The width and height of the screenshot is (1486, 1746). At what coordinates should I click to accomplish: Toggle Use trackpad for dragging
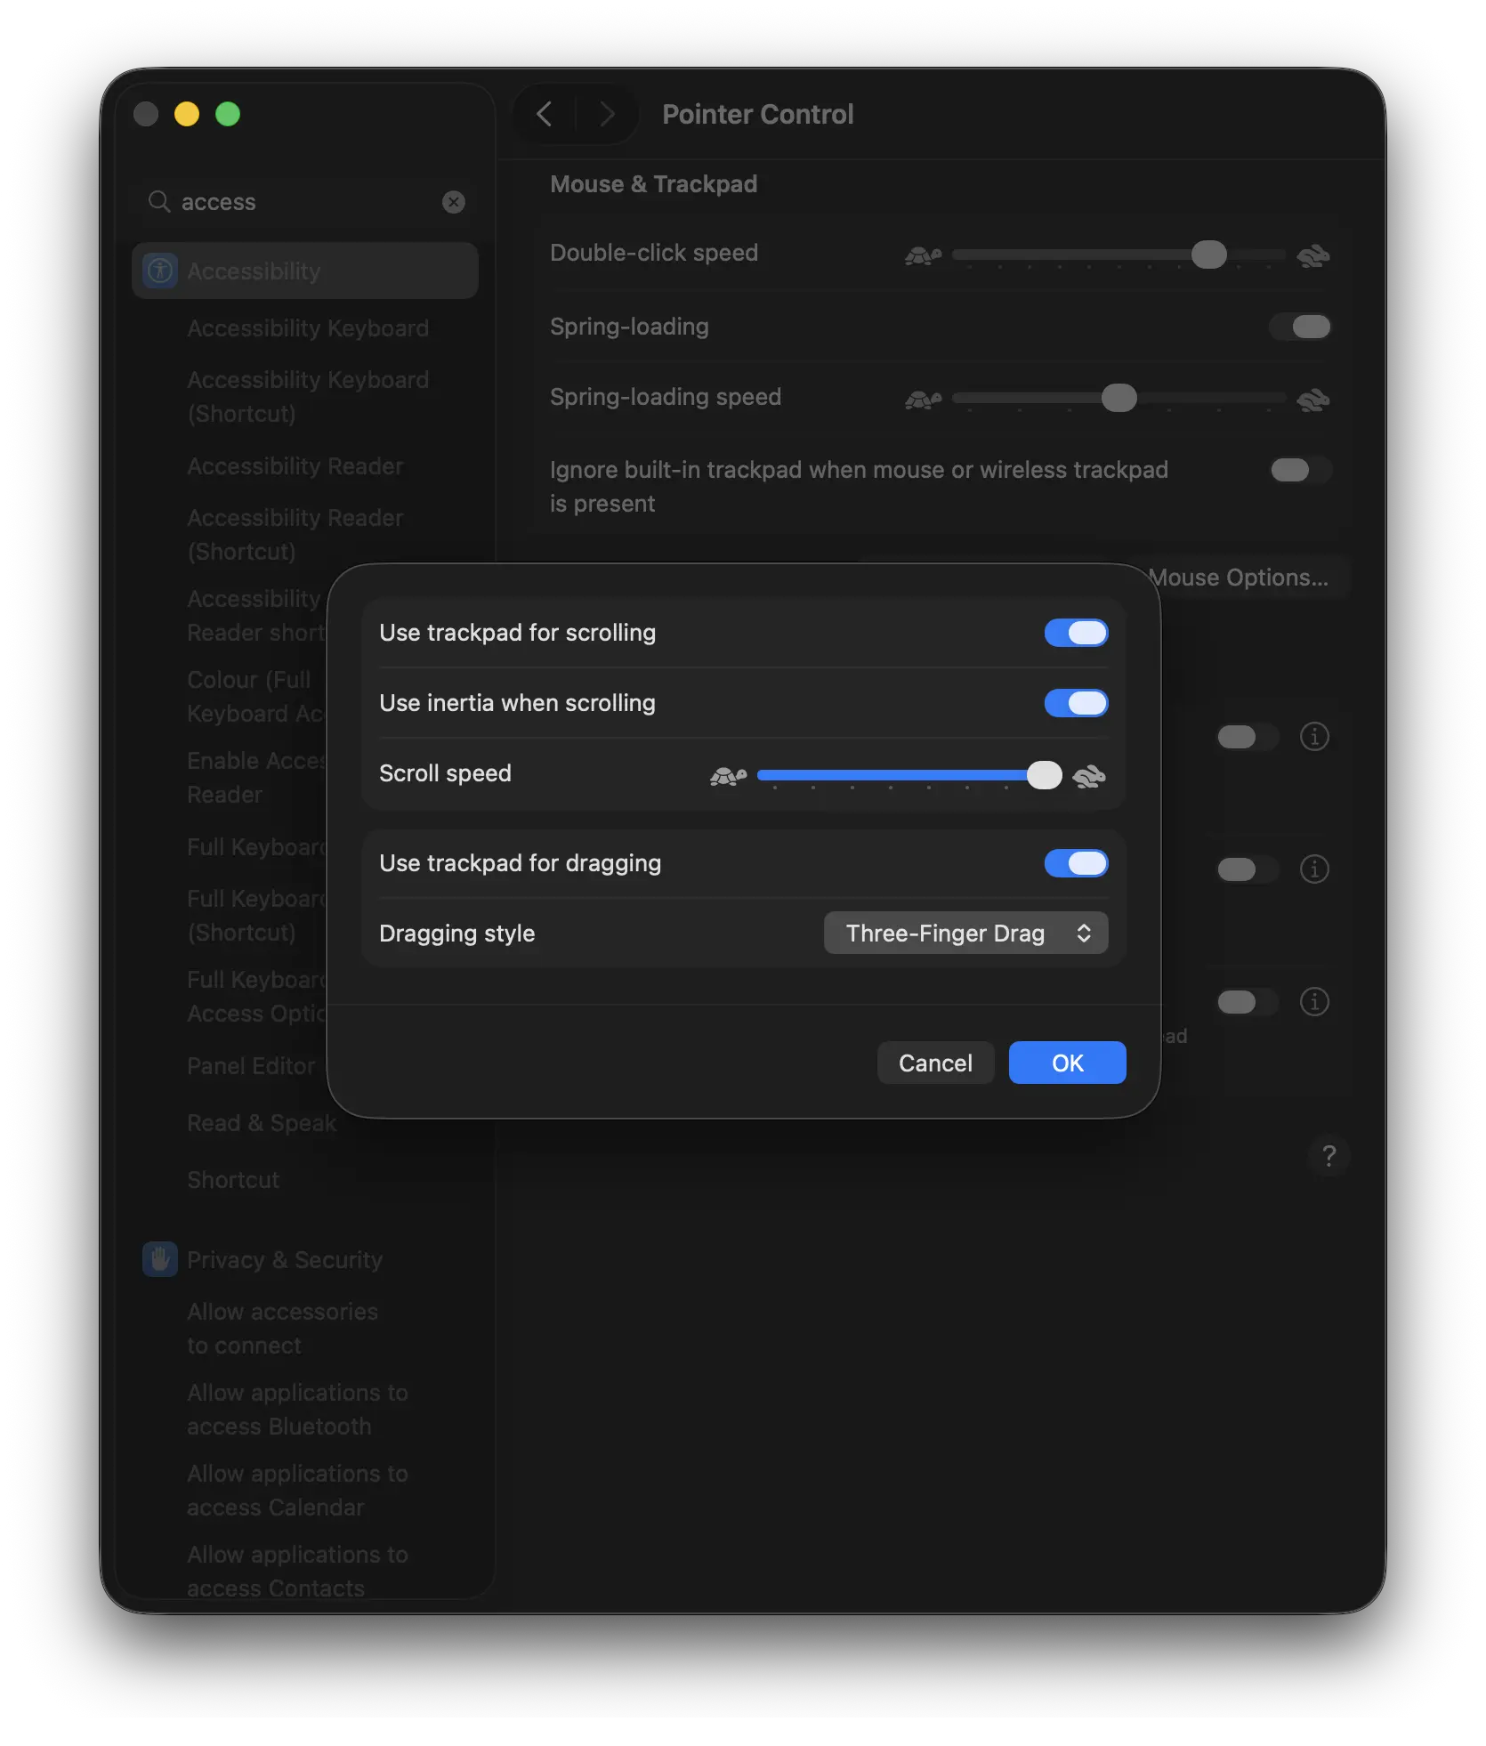(1076, 863)
